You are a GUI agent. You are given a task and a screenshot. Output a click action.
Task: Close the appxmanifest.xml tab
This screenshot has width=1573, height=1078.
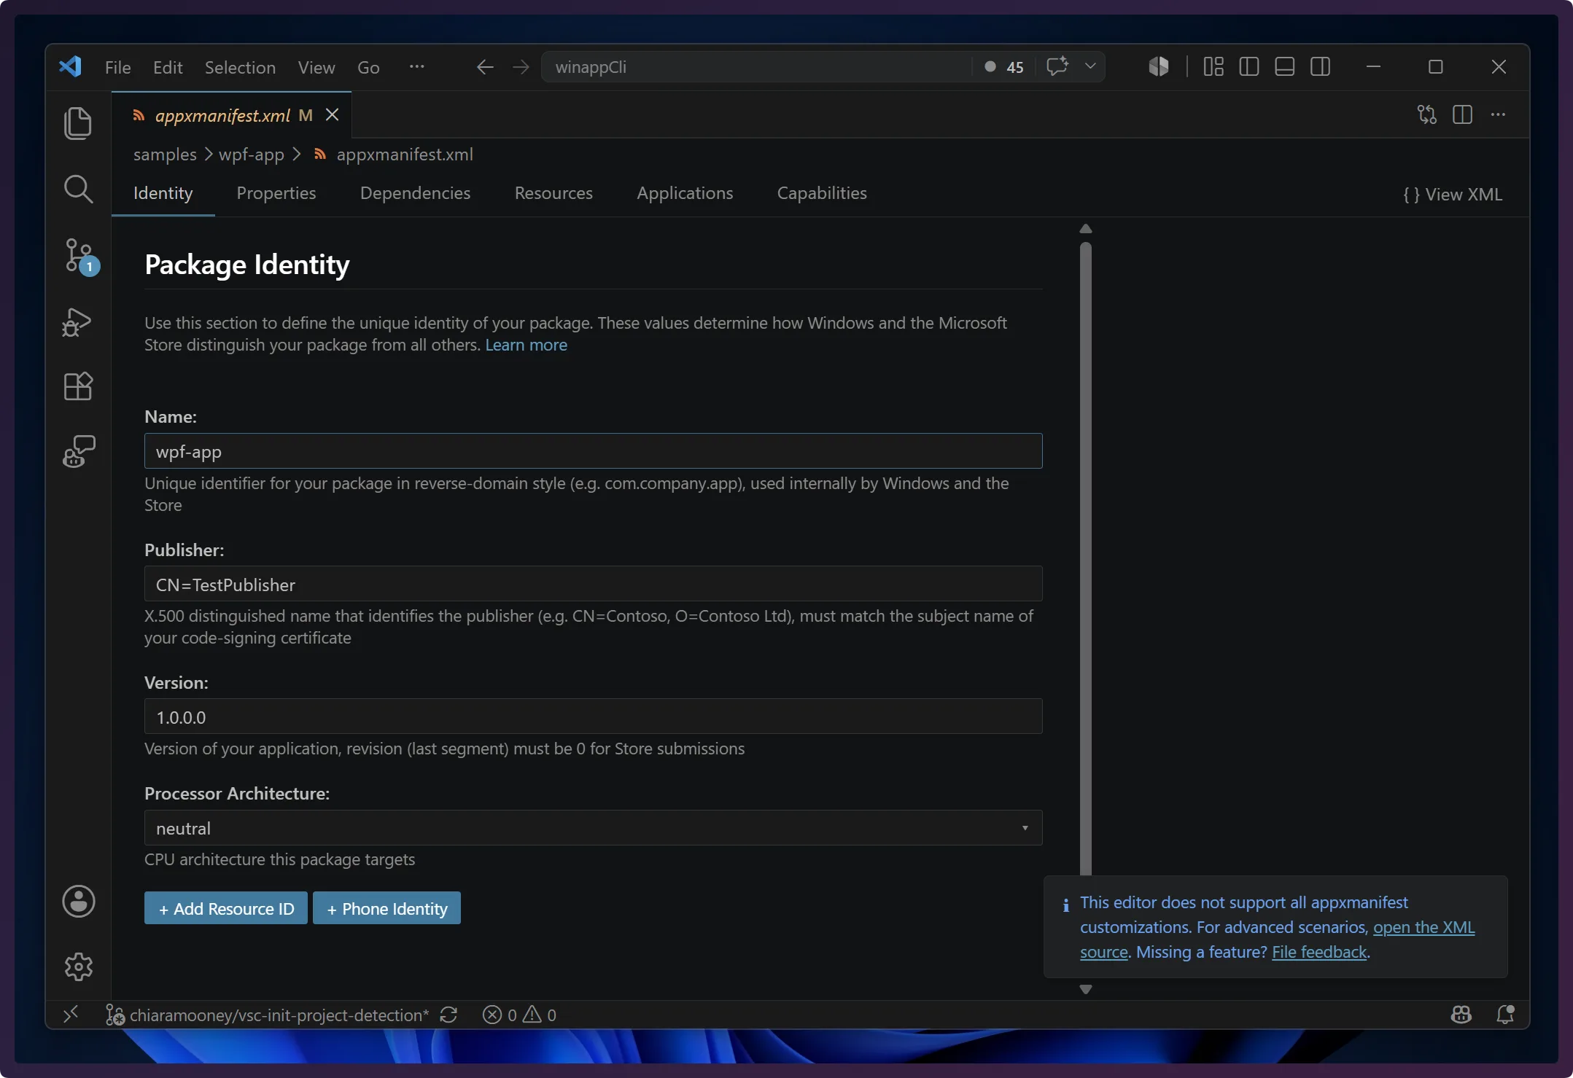pyautogui.click(x=332, y=114)
